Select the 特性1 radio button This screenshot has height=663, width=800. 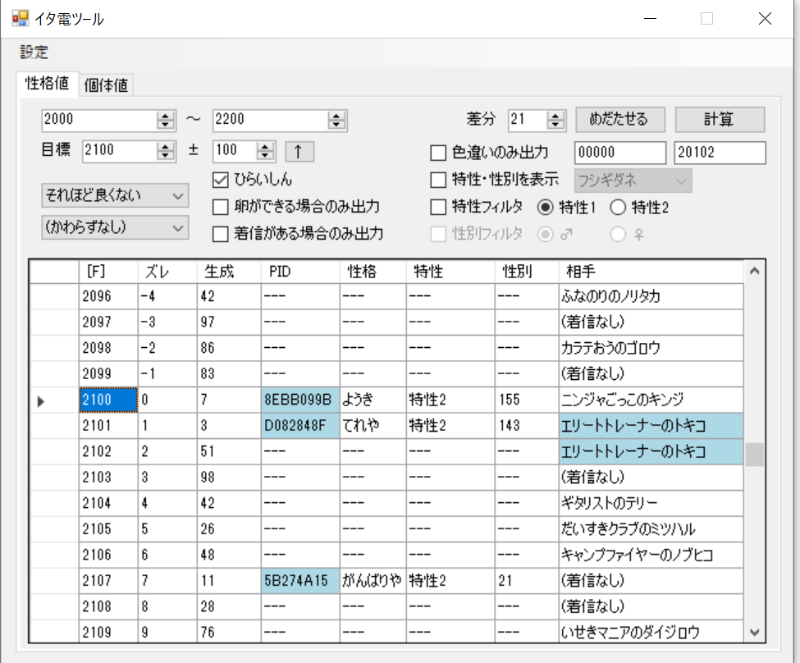click(x=546, y=207)
